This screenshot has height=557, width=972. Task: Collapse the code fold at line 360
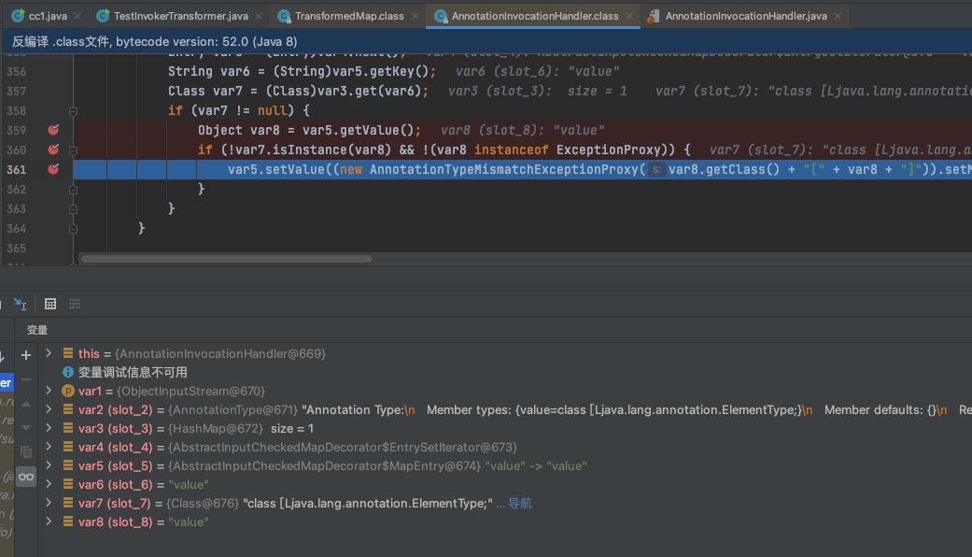pos(73,150)
